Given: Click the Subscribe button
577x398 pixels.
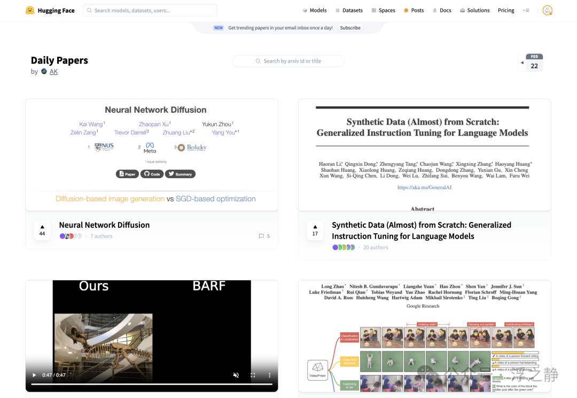Looking at the screenshot, I should [x=350, y=28].
